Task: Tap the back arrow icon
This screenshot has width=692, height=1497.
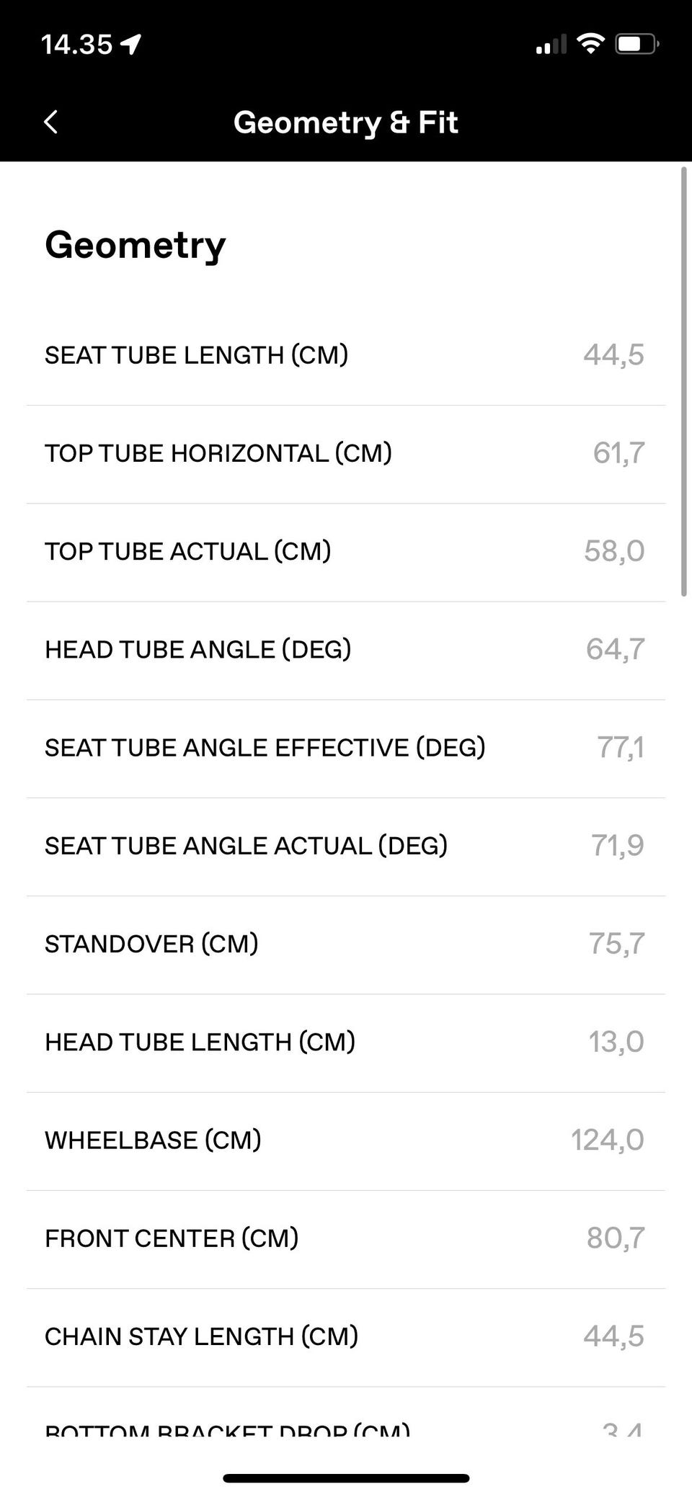Action: pyautogui.click(x=50, y=122)
